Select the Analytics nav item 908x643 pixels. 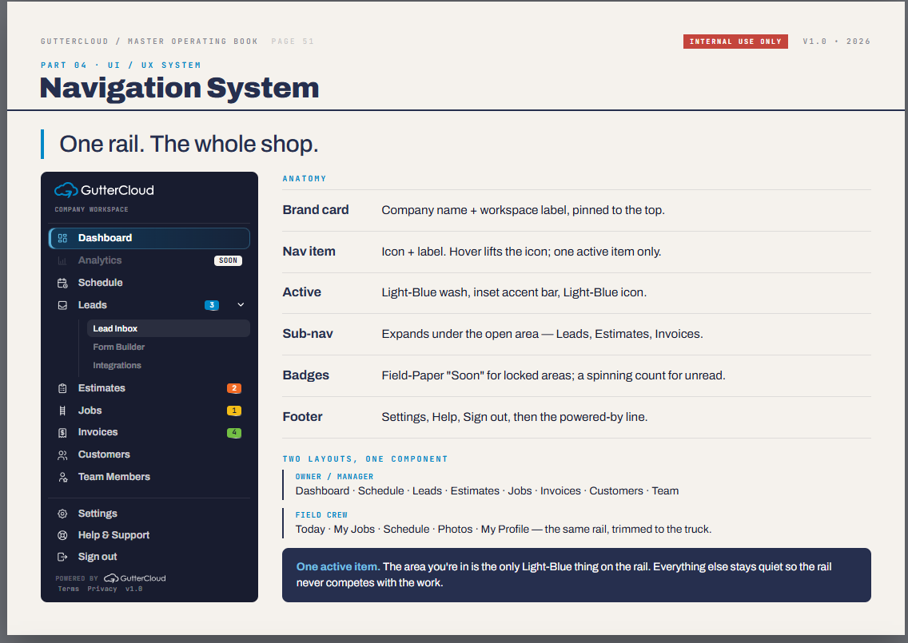pyautogui.click(x=149, y=260)
